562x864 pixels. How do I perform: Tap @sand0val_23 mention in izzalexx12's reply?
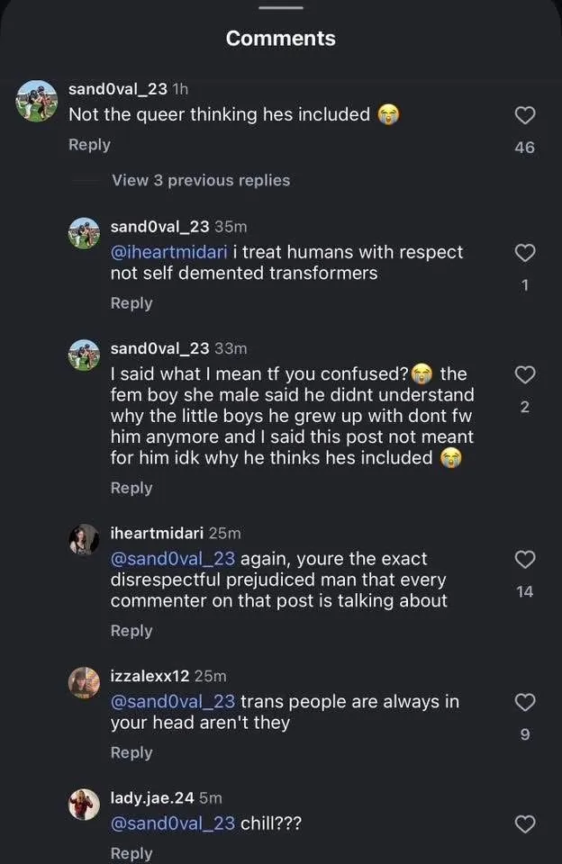pyautogui.click(x=173, y=701)
